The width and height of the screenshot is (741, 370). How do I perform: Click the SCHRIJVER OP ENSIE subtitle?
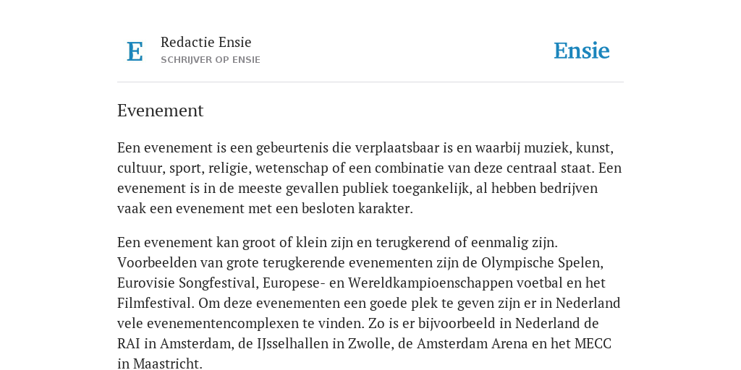[211, 60]
